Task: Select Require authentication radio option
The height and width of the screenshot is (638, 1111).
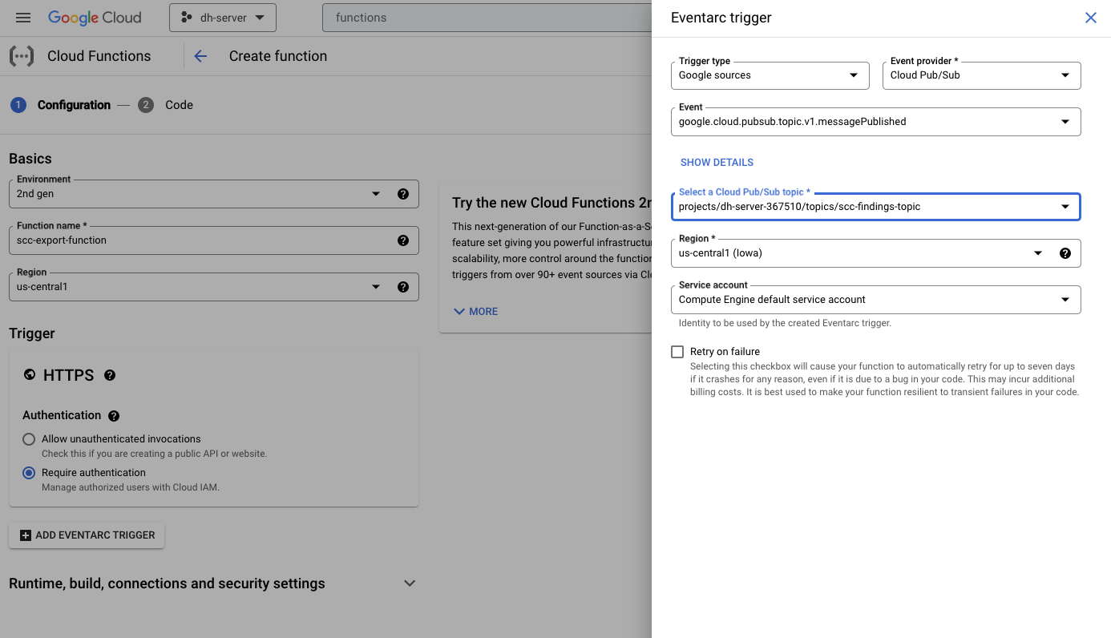Action: [29, 473]
